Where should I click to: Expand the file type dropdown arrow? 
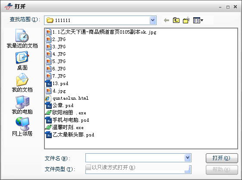click(x=188, y=169)
